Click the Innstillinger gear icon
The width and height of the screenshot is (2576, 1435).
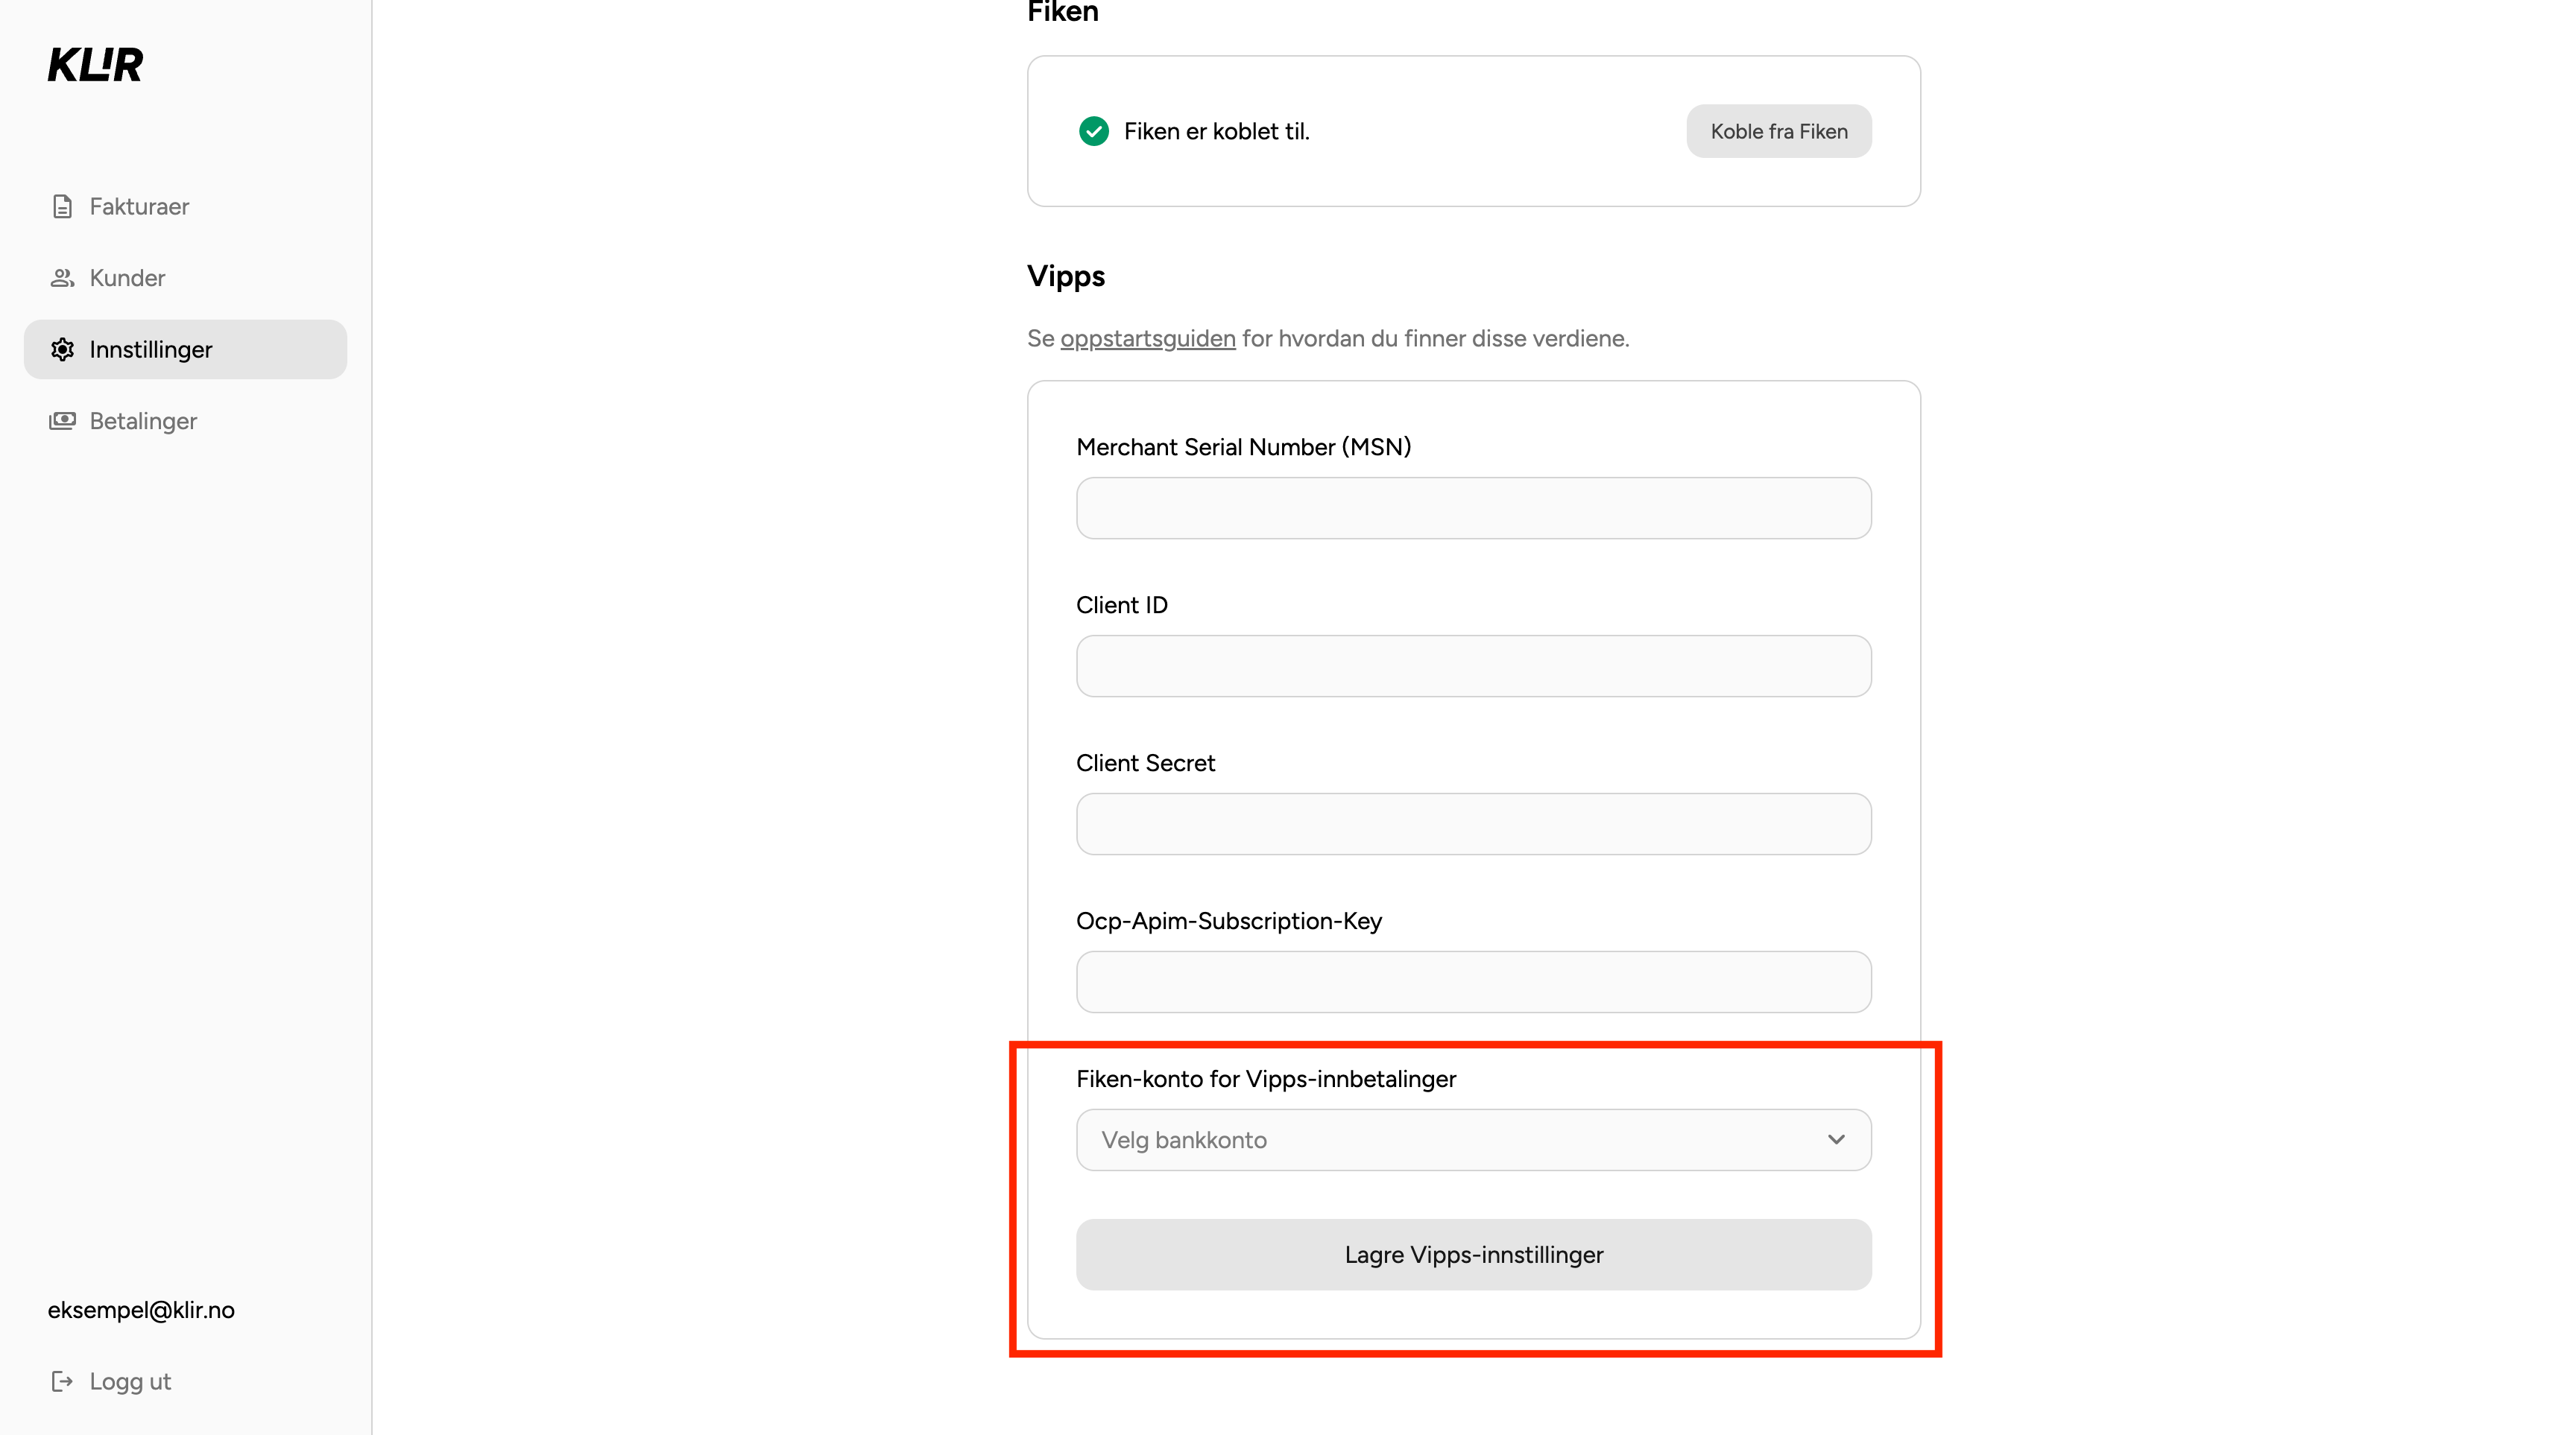coord(62,349)
